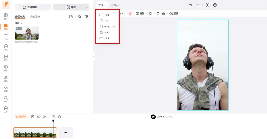267x139 pixels.
Task: Click the split-screen icon above the timeline
Action: coord(39,117)
